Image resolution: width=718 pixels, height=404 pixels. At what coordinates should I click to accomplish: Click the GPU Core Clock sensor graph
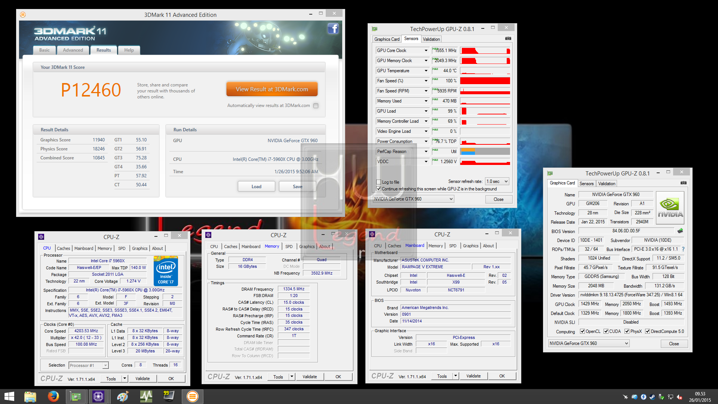click(485, 50)
